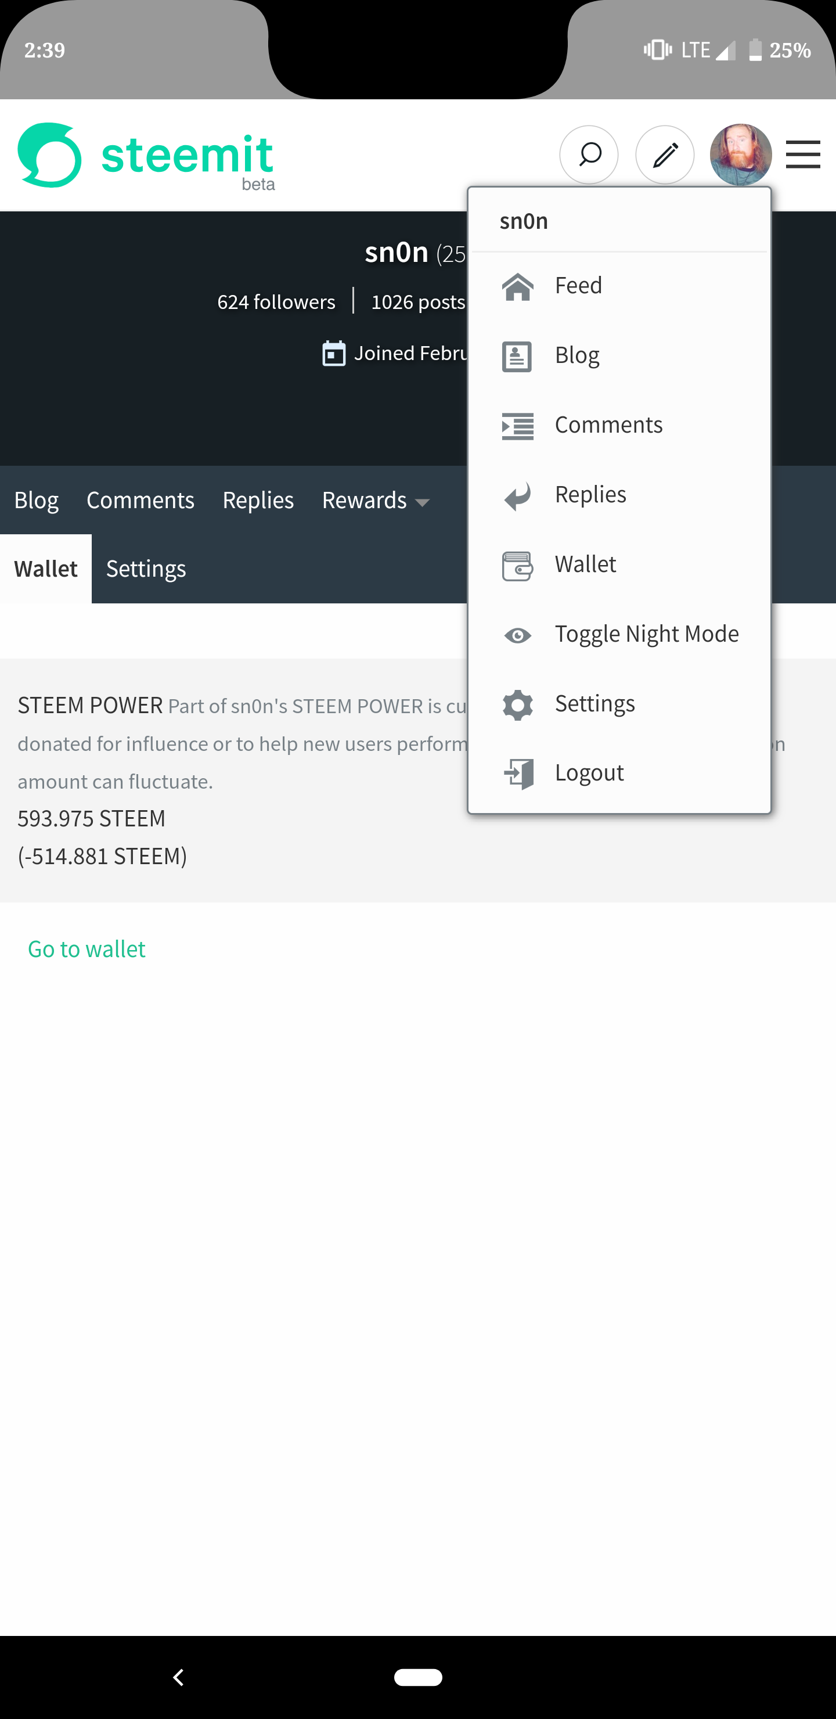Screen dimensions: 836x1719
Task: Select Feed in the user menu
Action: [620, 286]
